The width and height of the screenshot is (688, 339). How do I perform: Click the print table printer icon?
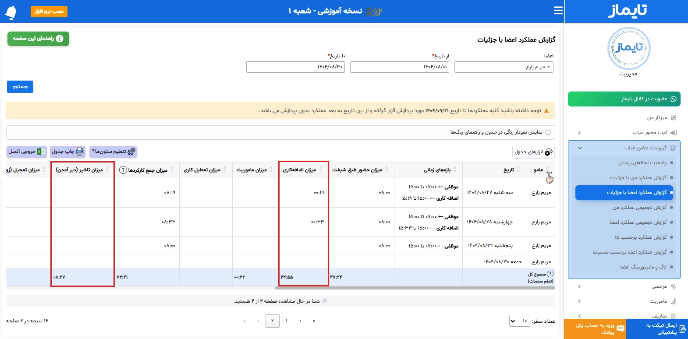pyautogui.click(x=80, y=152)
